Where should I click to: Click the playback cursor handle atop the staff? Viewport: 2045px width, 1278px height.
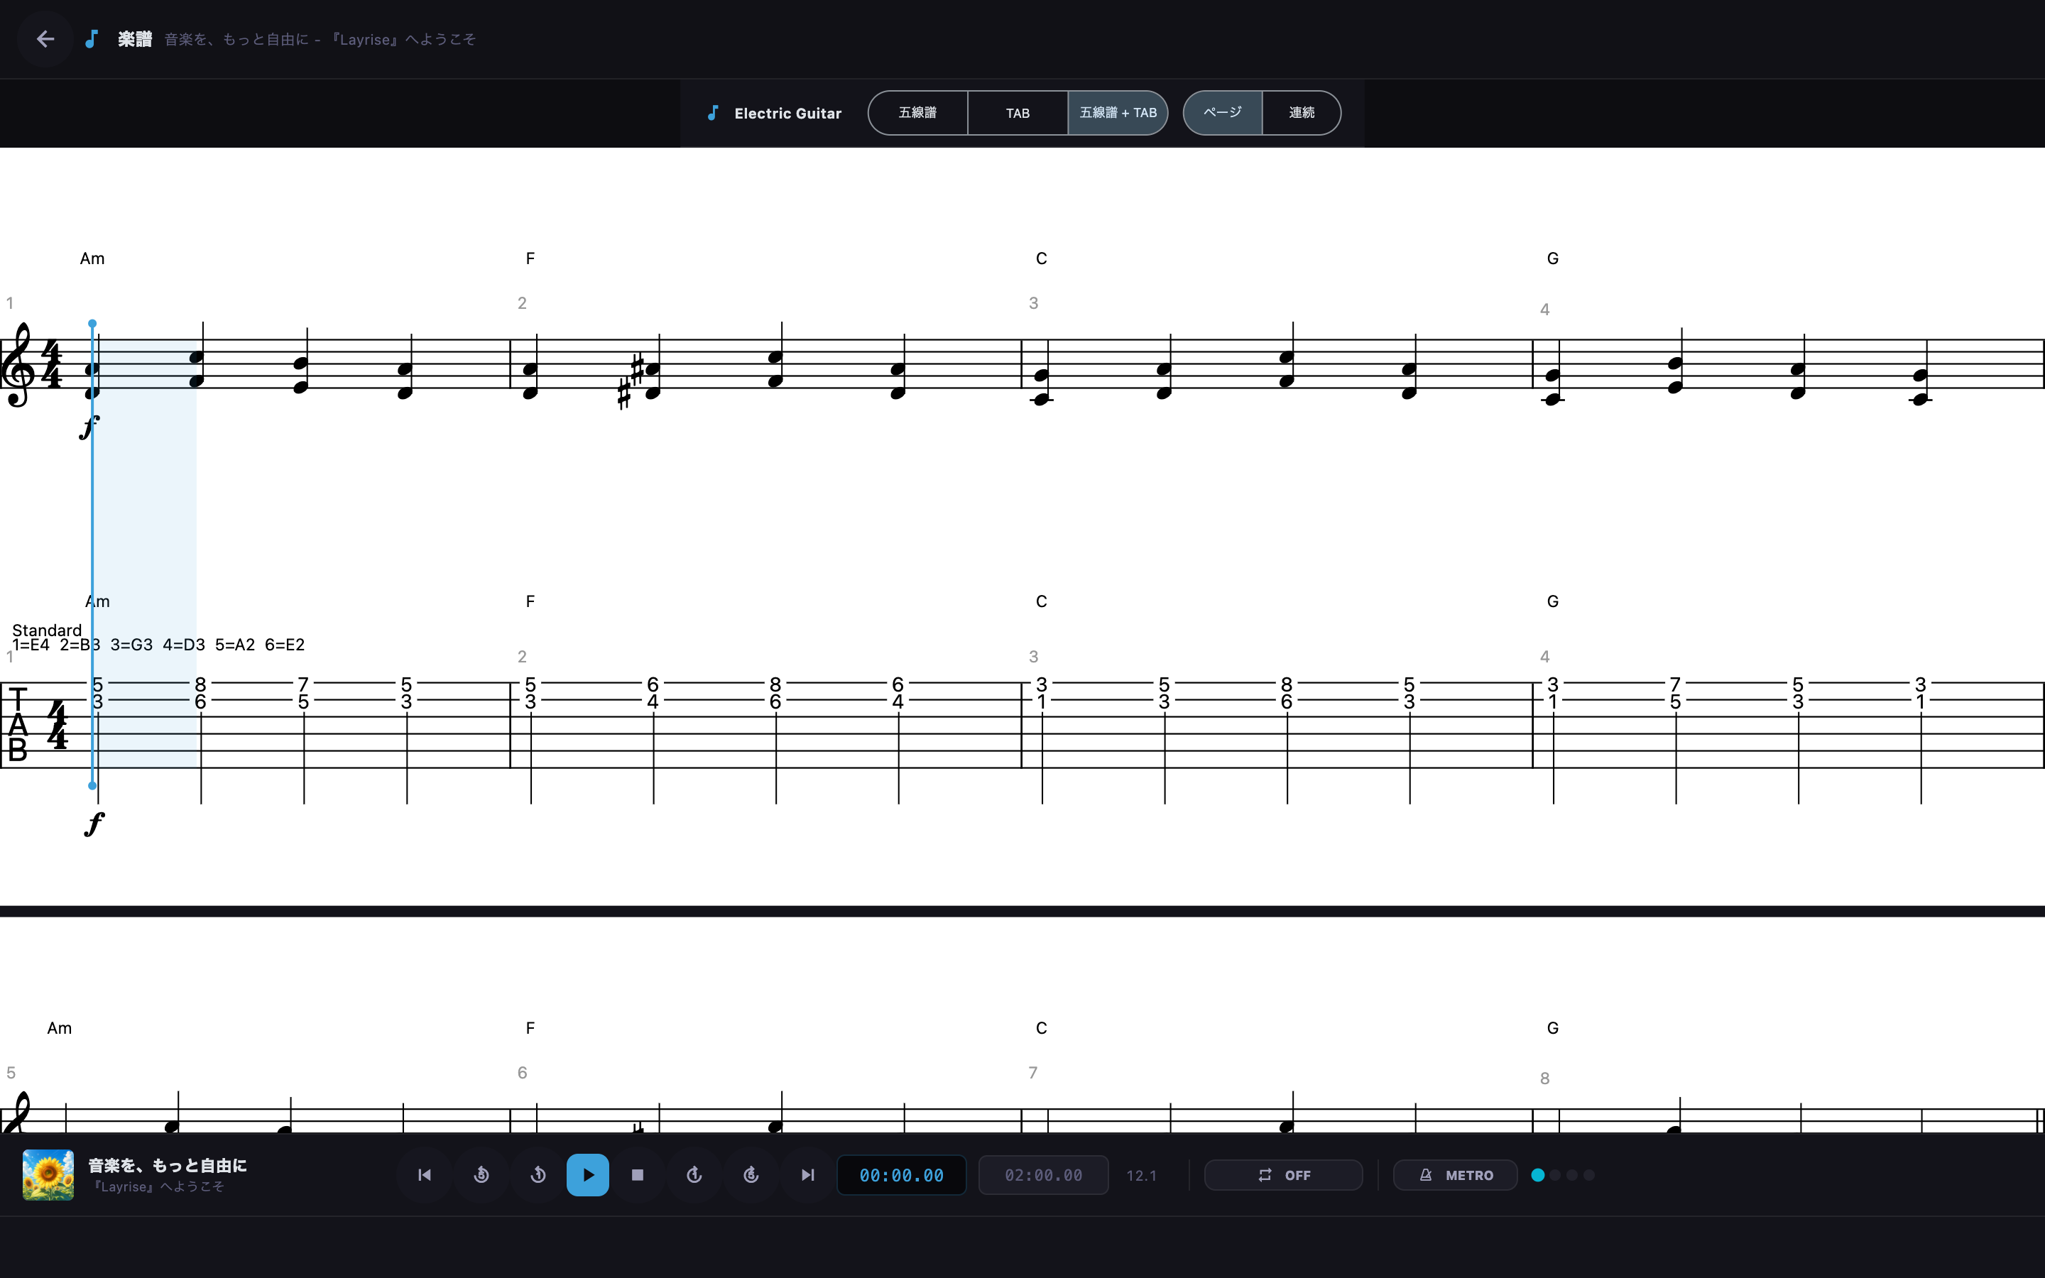[92, 324]
